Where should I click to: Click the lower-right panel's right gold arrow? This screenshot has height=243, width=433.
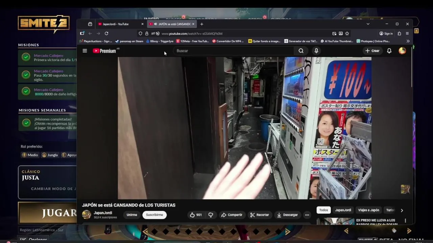coord(409,231)
